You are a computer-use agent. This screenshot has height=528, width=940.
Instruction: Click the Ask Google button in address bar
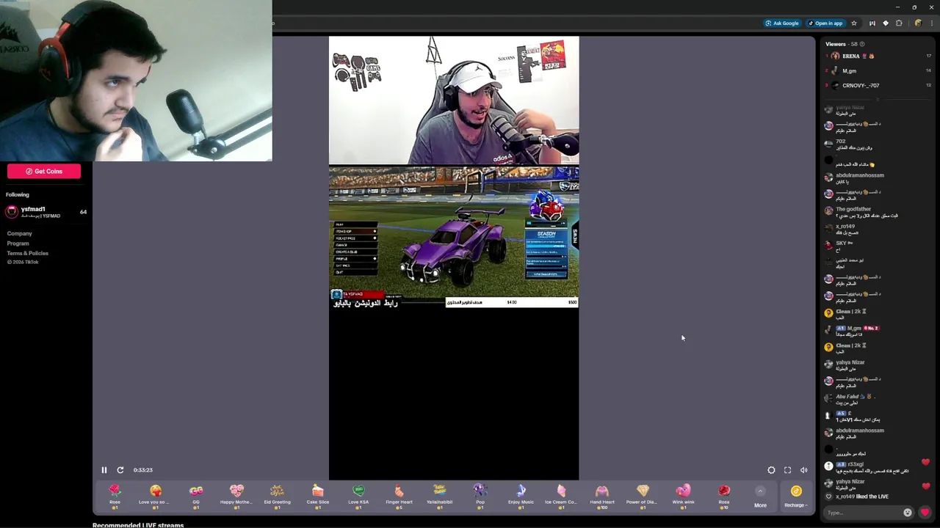click(782, 23)
